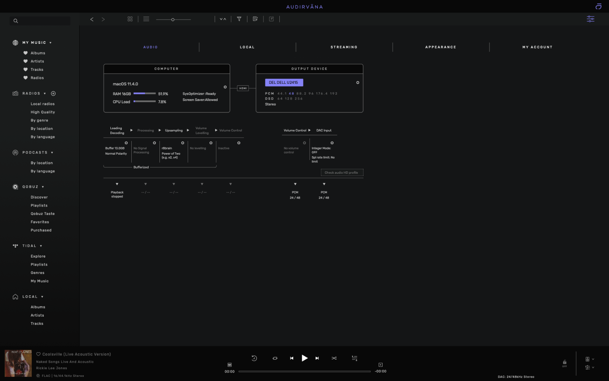609x381 pixels.
Task: Open Qobuz Purchased section
Action: click(x=41, y=231)
